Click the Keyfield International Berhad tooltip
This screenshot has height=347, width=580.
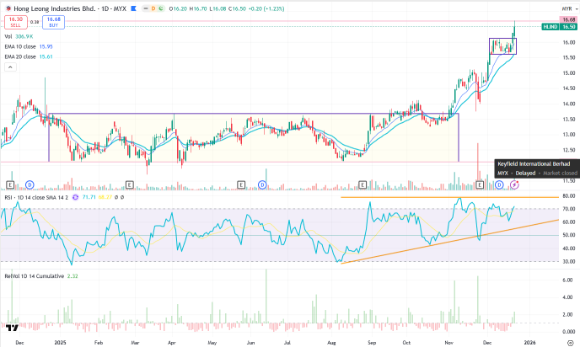(x=537, y=168)
